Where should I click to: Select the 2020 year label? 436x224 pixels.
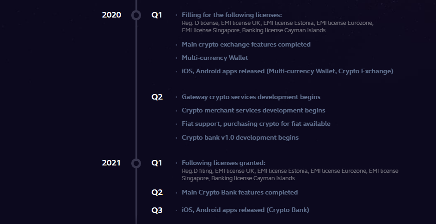tap(111, 15)
